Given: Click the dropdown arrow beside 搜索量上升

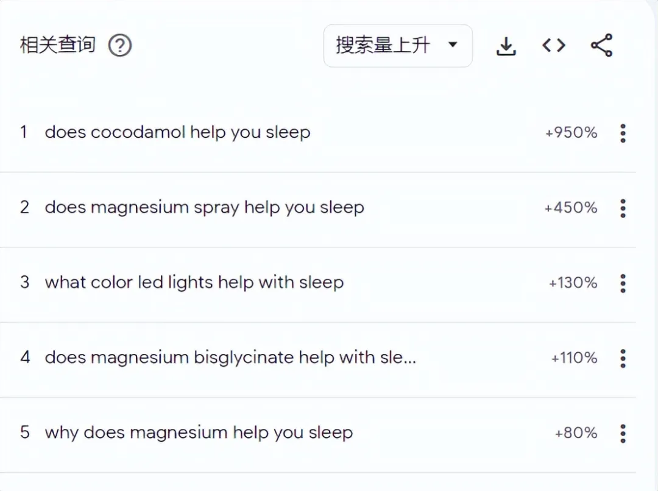Looking at the screenshot, I should tap(453, 44).
